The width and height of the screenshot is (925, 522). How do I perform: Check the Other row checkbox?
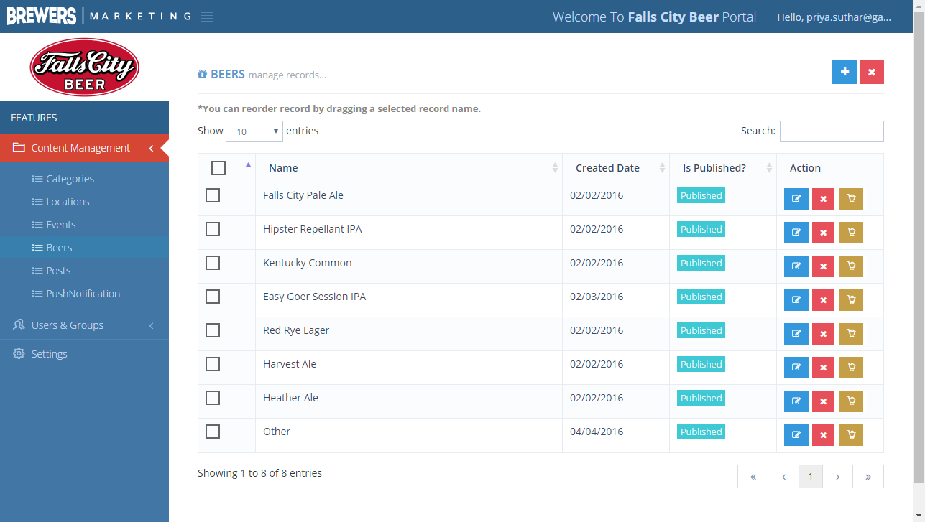click(x=213, y=432)
